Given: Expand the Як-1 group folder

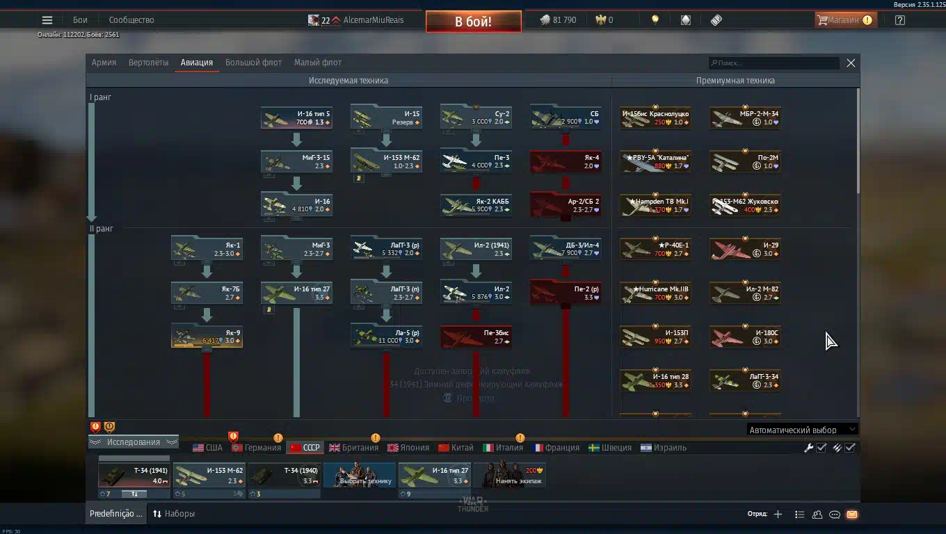Looking at the screenshot, I should click(x=207, y=249).
